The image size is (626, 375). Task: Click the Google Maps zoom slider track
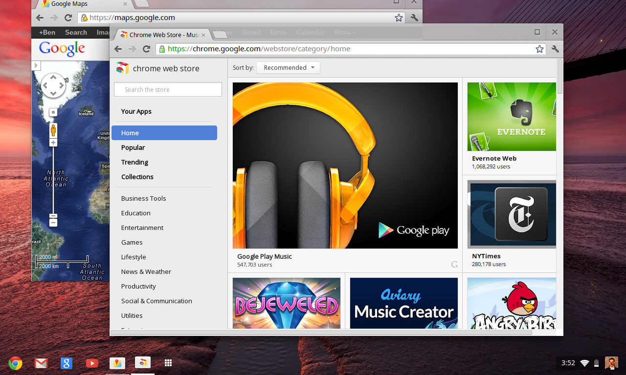[53, 181]
